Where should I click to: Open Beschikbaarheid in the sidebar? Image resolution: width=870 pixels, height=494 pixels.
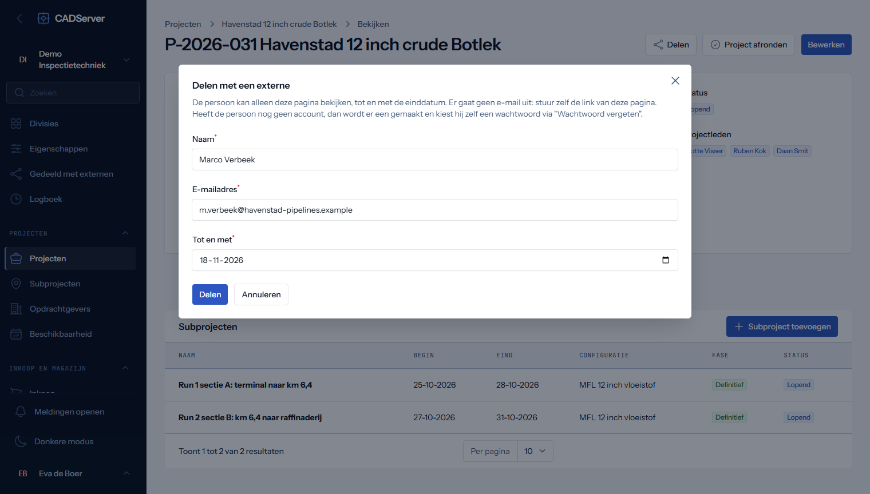tap(70, 334)
